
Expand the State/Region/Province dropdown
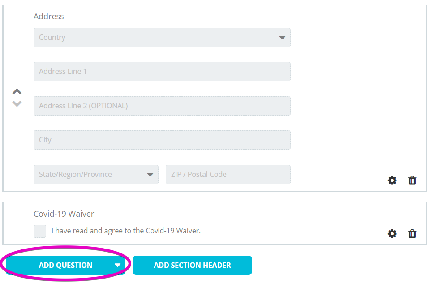click(96, 174)
